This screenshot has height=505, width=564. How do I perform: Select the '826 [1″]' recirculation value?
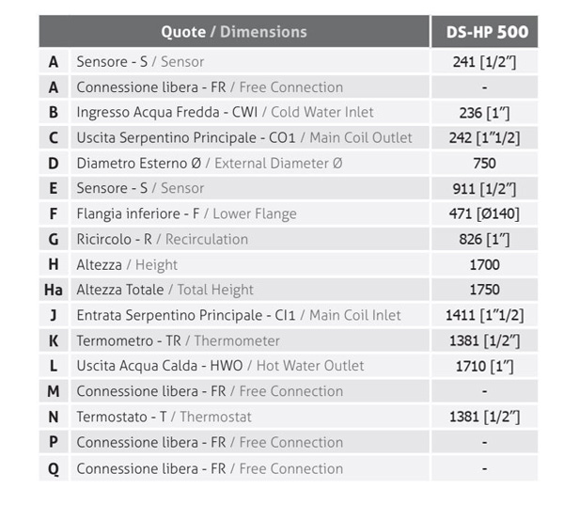[x=484, y=239]
